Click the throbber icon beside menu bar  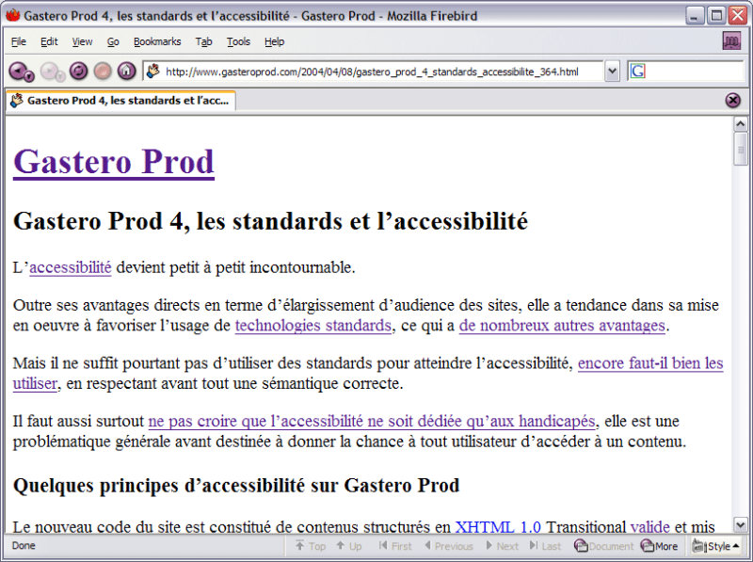732,41
